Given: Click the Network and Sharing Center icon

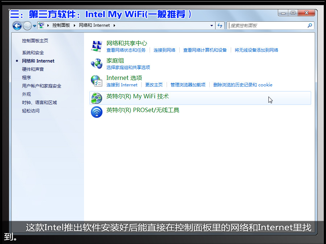Looking at the screenshot, I should click(97, 46).
